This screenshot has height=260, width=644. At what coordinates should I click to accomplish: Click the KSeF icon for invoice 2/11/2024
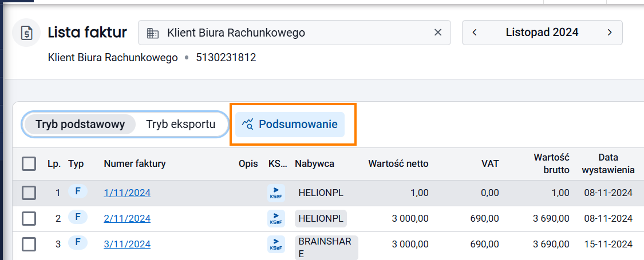coord(276,219)
